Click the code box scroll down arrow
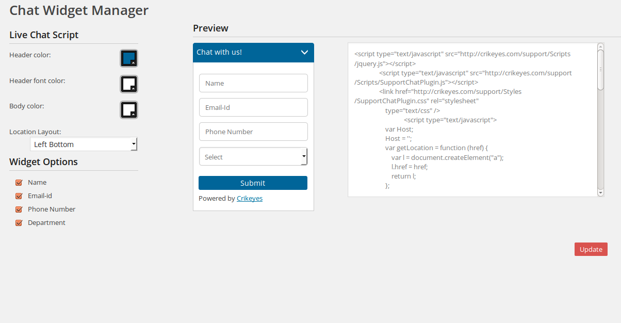This screenshot has width=621, height=323. 600,192
